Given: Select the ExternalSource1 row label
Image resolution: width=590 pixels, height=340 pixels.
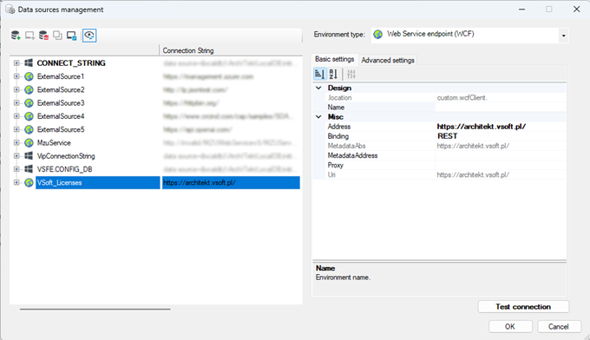Looking at the screenshot, I should pos(61,76).
